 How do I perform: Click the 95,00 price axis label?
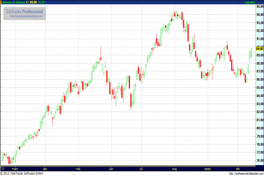[x=259, y=6]
